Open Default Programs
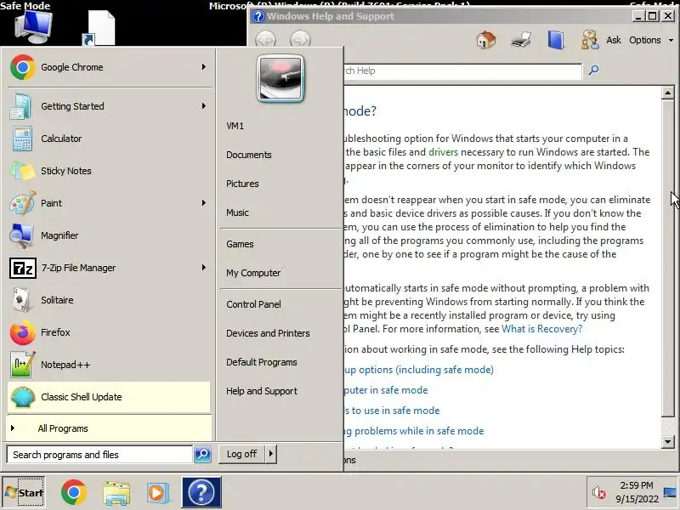The image size is (680, 510). pos(262,362)
